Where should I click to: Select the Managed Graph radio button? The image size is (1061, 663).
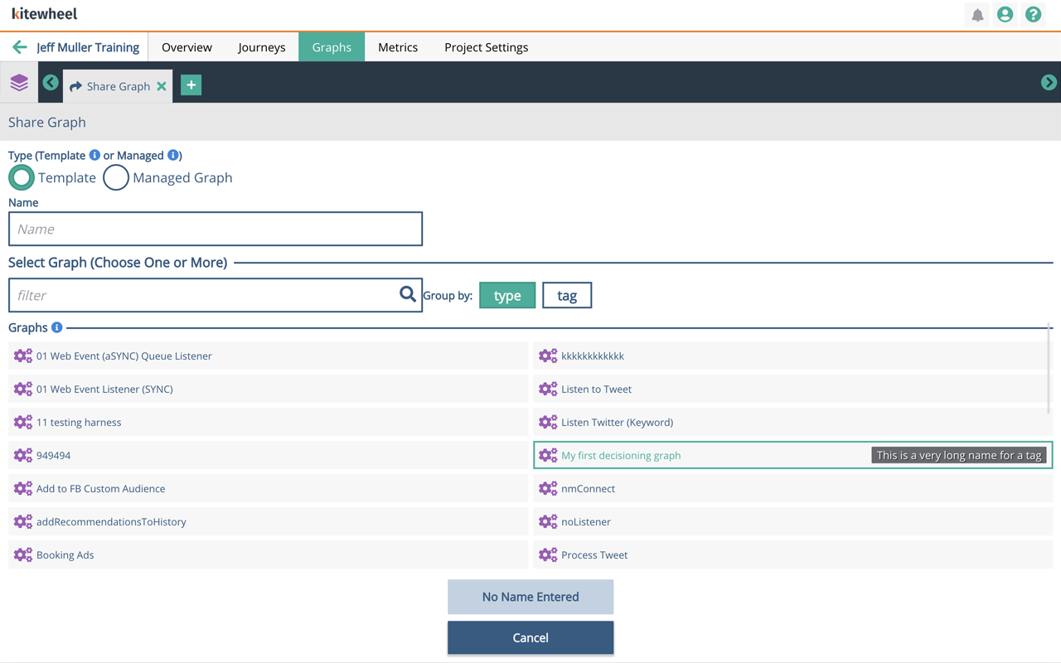click(x=116, y=177)
